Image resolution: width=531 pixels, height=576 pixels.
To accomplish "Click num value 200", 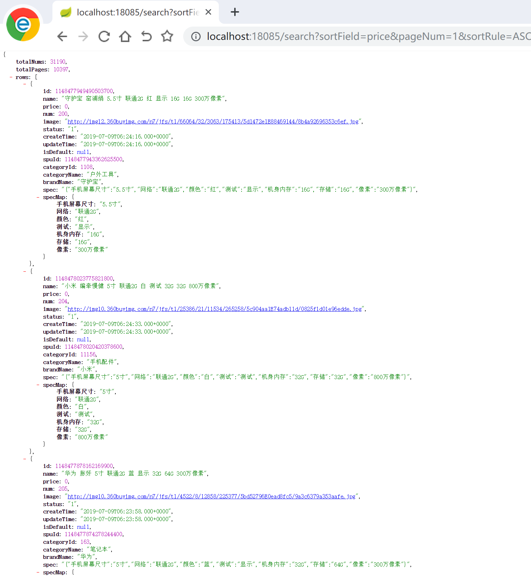I will 63,114.
